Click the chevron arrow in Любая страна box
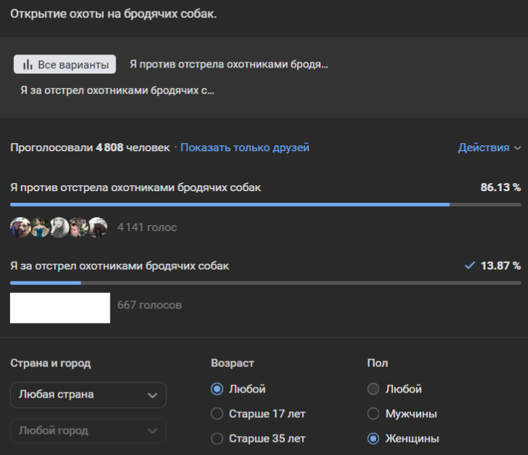The image size is (528, 455). (153, 395)
